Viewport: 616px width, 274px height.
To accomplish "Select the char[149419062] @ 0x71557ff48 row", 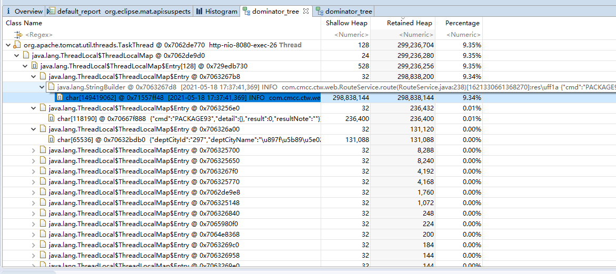I will [241, 97].
